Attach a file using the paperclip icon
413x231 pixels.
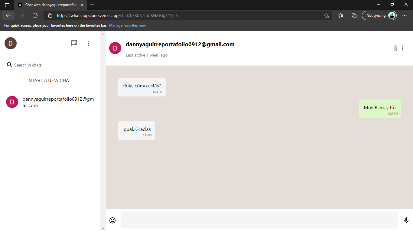click(x=395, y=48)
